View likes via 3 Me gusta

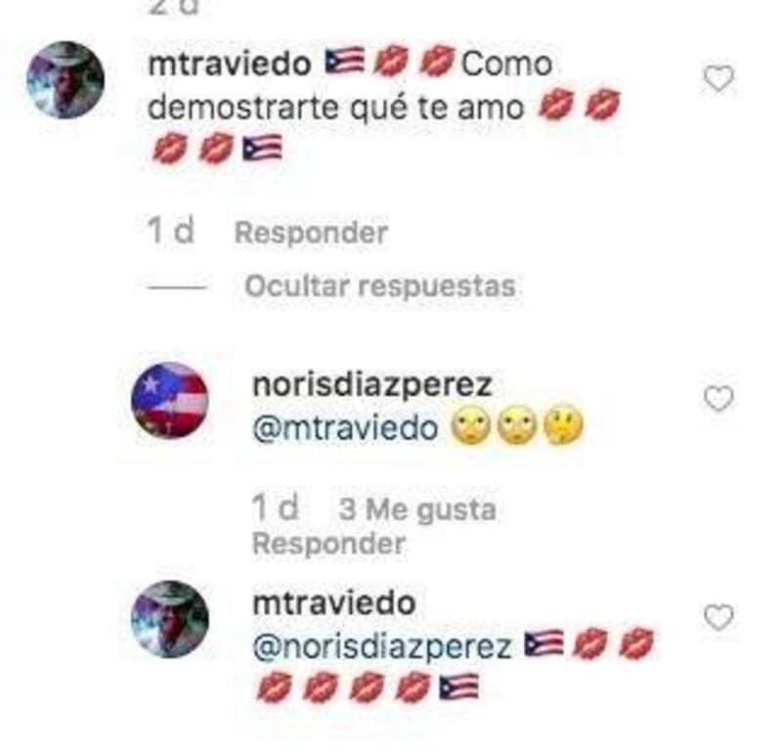(417, 509)
